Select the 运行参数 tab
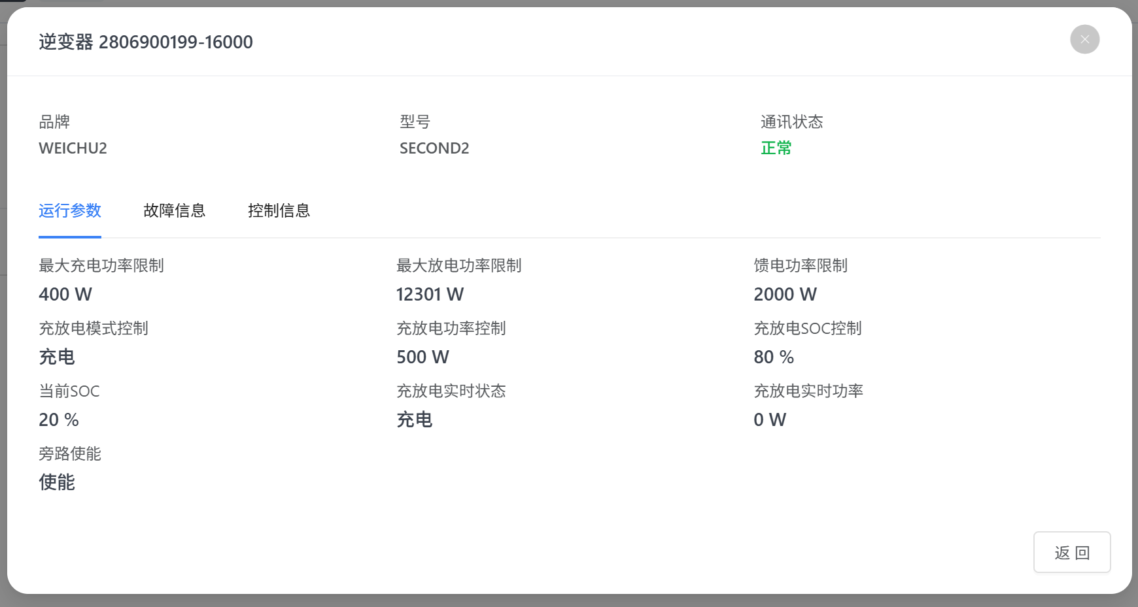Image resolution: width=1138 pixels, height=607 pixels. tap(70, 210)
